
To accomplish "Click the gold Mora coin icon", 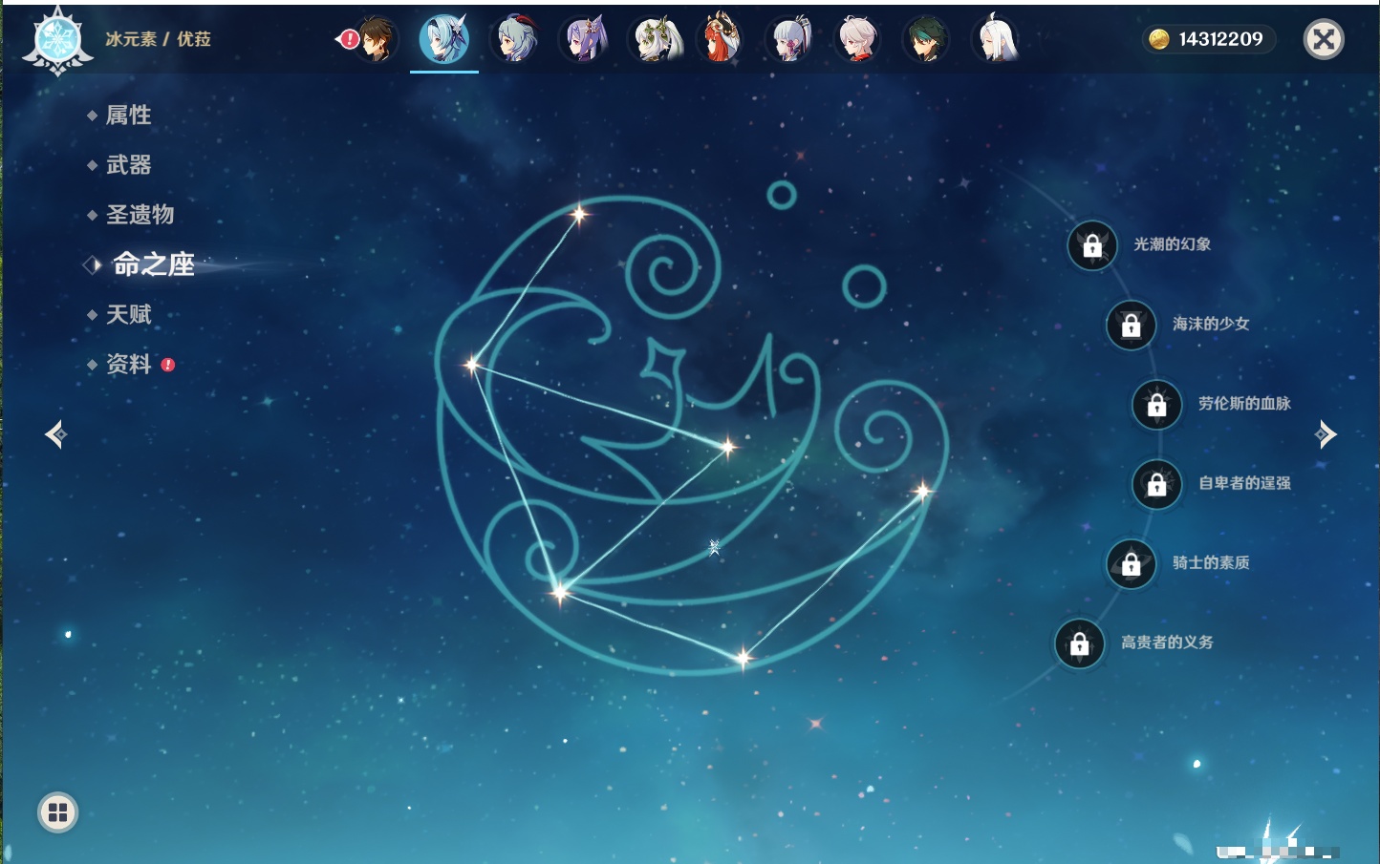I will [x=1159, y=39].
